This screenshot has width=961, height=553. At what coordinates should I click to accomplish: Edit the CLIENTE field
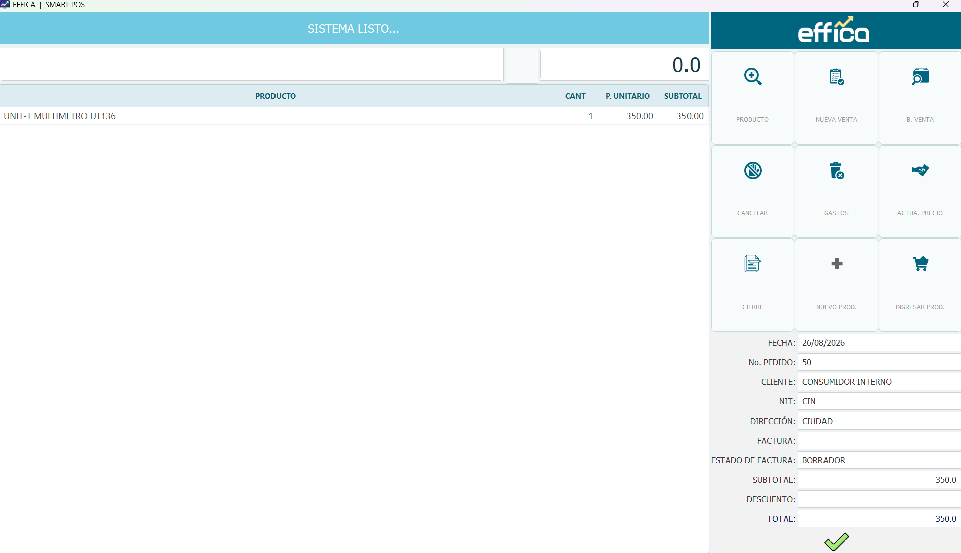point(879,382)
